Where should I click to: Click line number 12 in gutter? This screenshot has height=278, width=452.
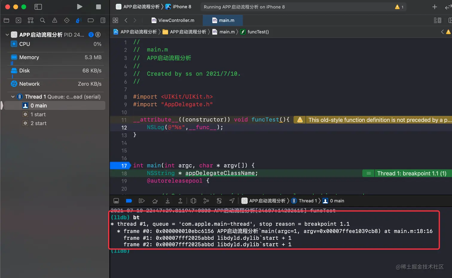pyautogui.click(x=124, y=128)
